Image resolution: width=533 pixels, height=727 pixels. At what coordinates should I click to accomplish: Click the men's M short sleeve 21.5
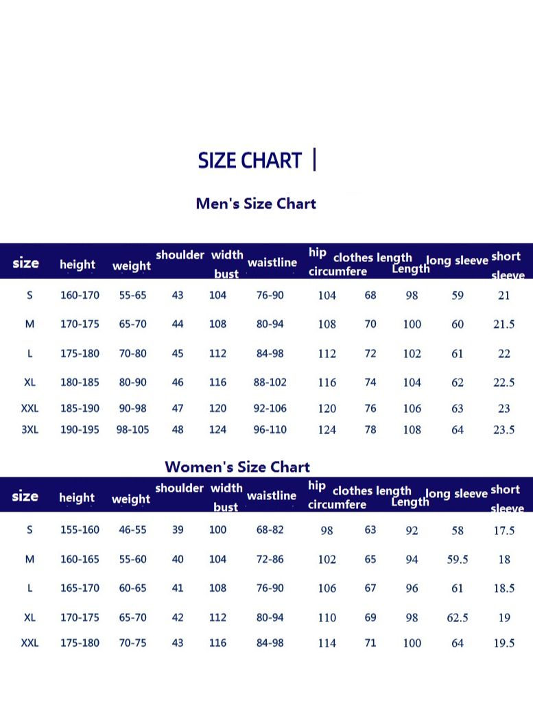pos(504,324)
